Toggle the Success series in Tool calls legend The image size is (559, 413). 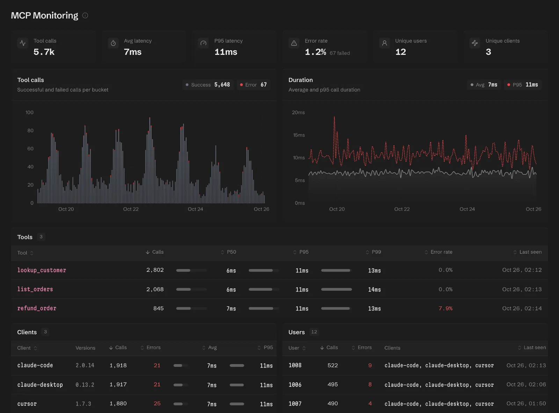209,85
